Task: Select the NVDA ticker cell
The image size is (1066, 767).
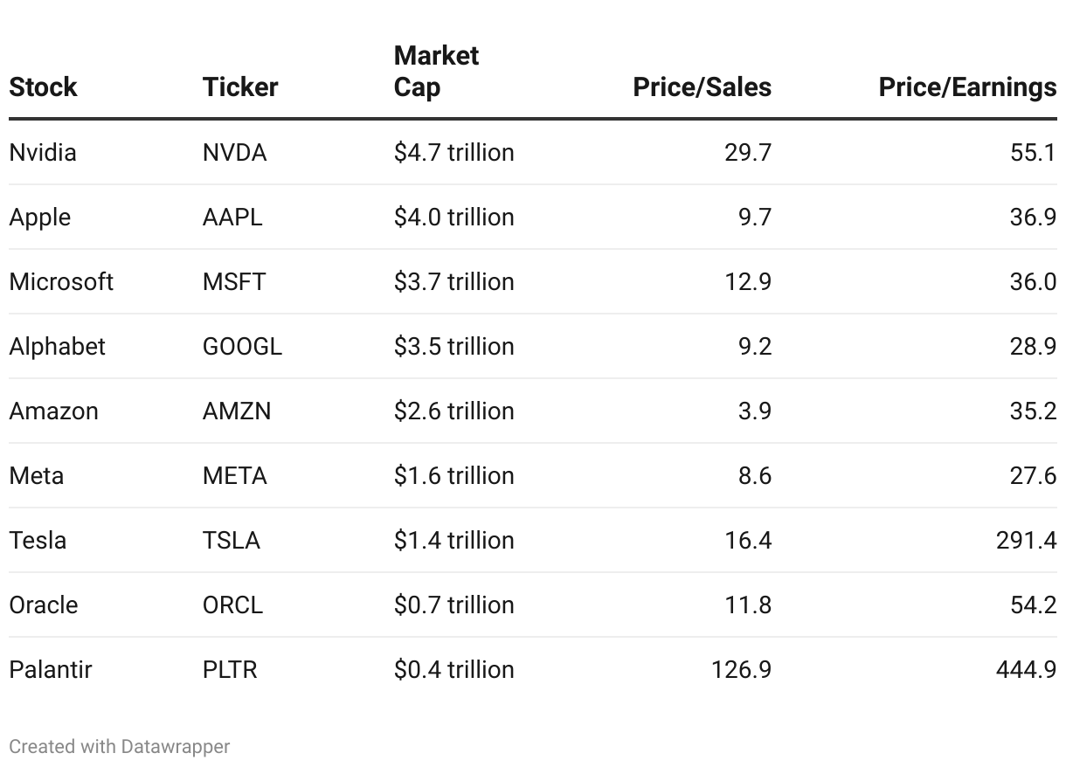Action: click(234, 153)
